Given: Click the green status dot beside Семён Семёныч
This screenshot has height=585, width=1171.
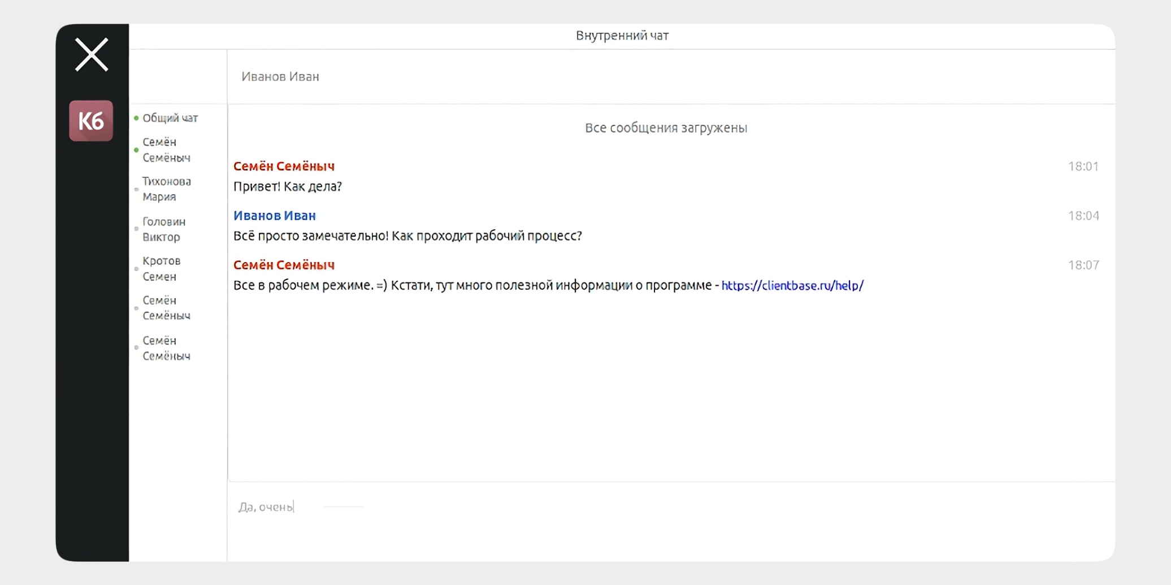Looking at the screenshot, I should coord(136,150).
